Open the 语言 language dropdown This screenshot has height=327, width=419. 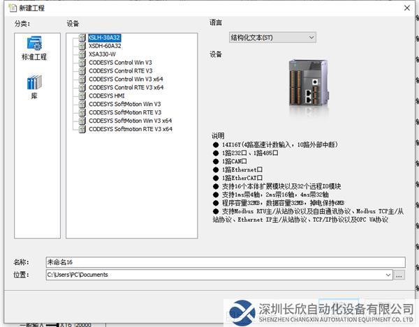tap(272, 37)
